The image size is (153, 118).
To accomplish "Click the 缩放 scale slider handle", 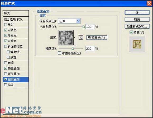I will click(x=73, y=48).
